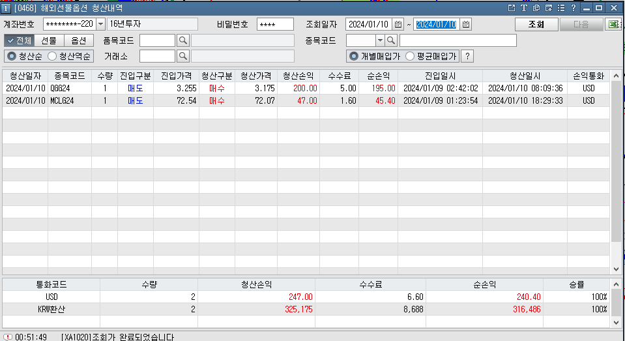Click up arrow of summary table scrollbar
625x341 pixels.
617,284
